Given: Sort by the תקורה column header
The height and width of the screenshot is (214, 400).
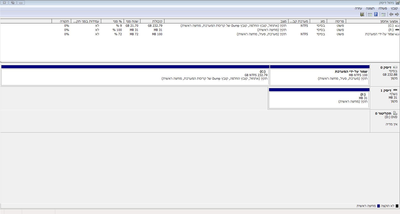Looking at the screenshot, I should (61, 21).
